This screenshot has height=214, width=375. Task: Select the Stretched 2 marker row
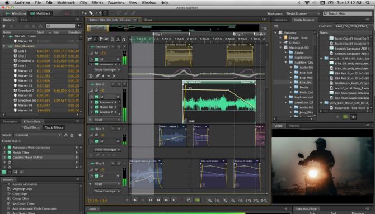click(x=41, y=91)
